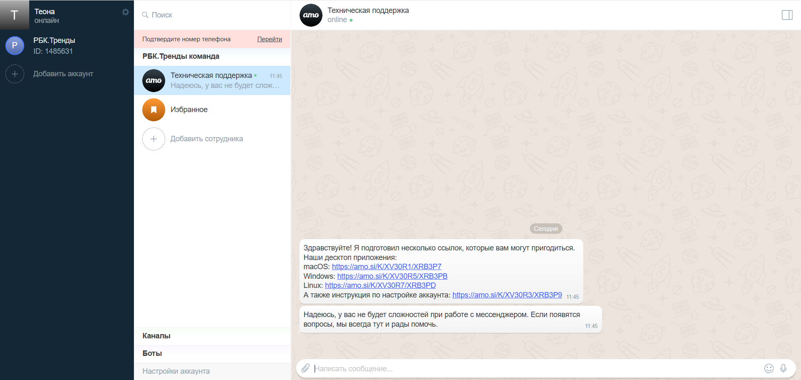Click the amo avatar in chat header
This screenshot has width=801, height=380.
tap(311, 15)
